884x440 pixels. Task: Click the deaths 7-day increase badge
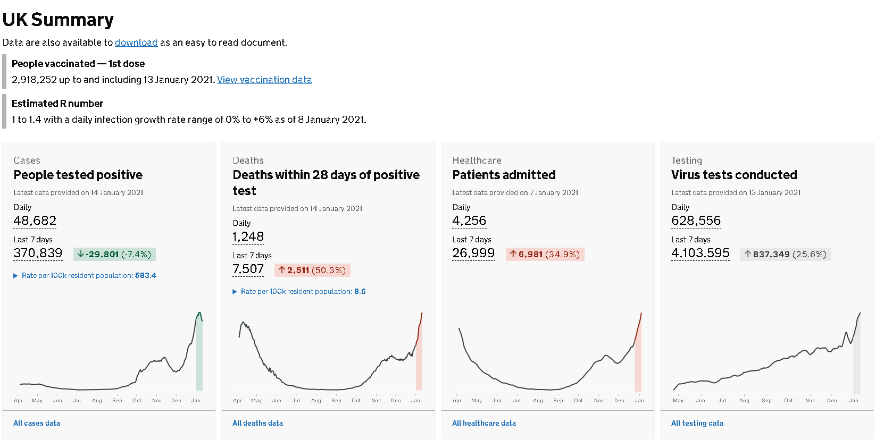[x=312, y=270]
